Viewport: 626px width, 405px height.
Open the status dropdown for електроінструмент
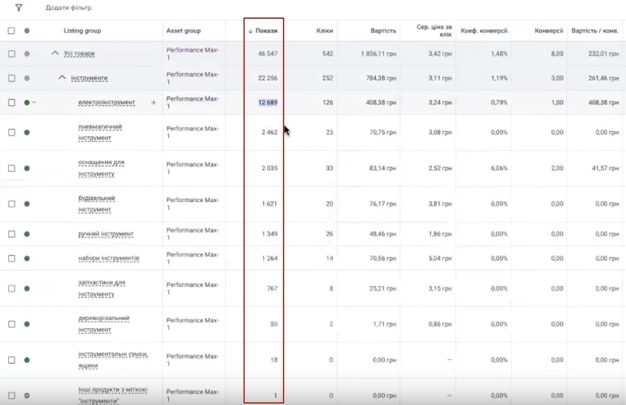pyautogui.click(x=34, y=102)
